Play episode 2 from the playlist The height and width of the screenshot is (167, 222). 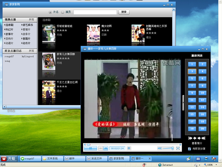202,64
